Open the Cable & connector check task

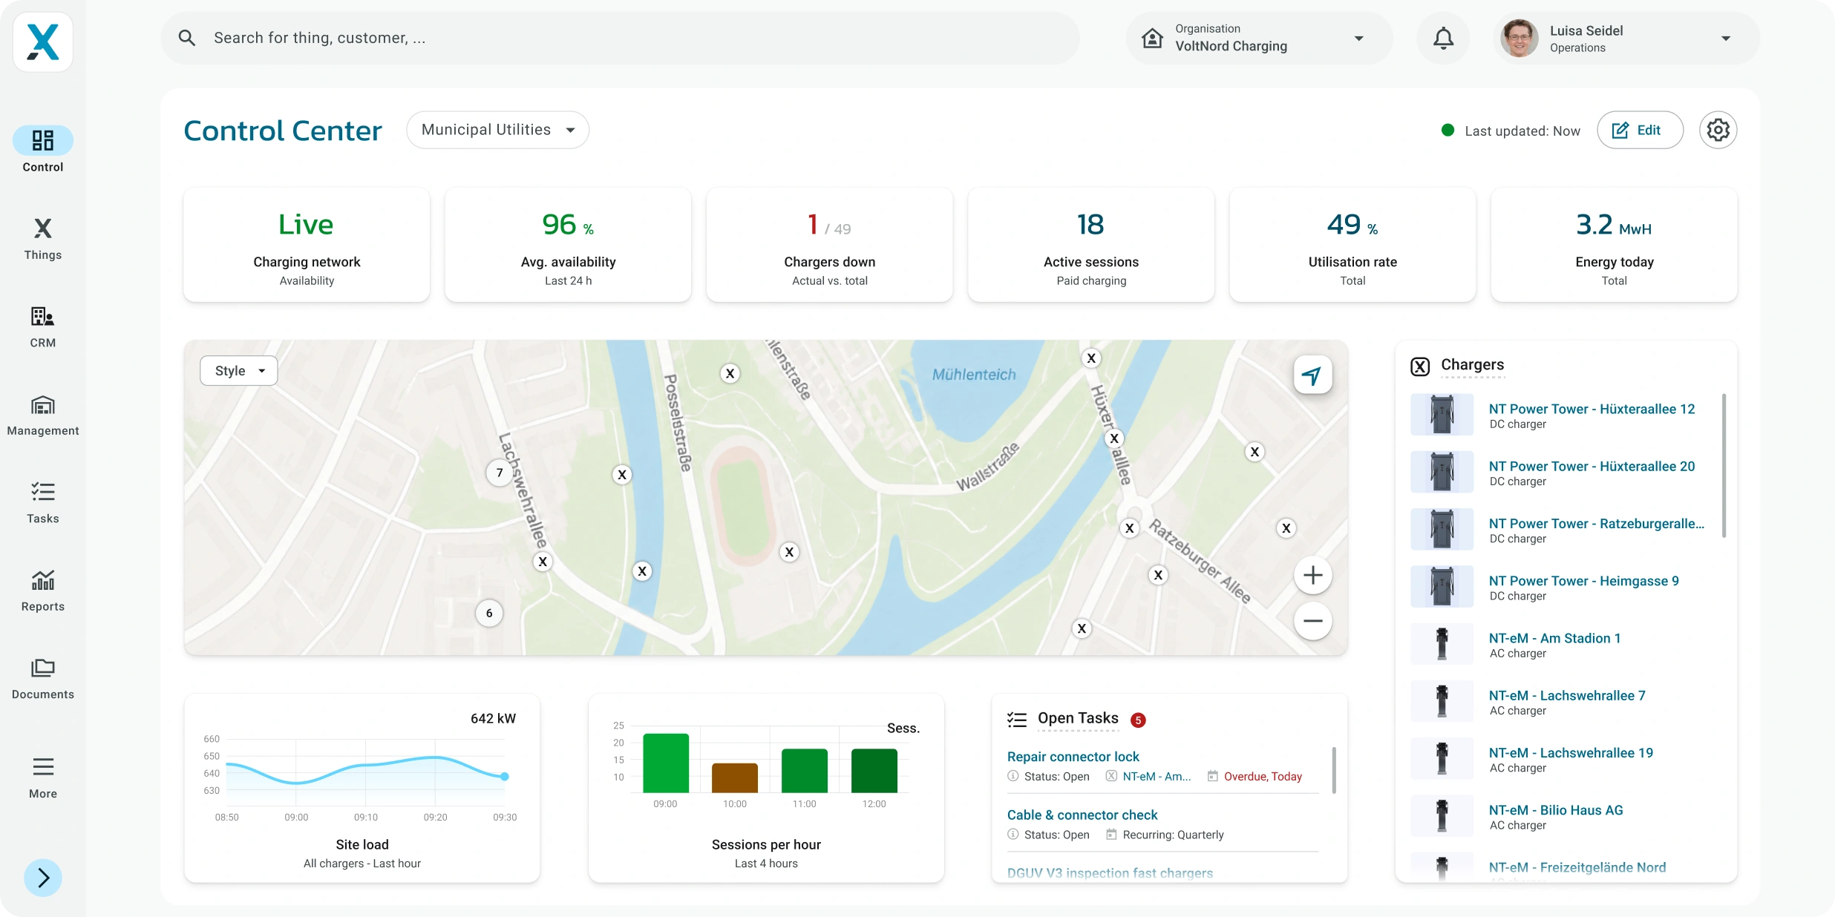coord(1082,815)
